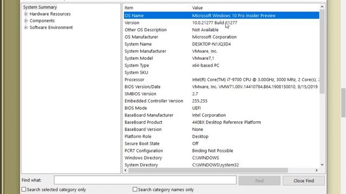The height and width of the screenshot is (194, 346).
Task: Click the Value column header
Action: [x=255, y=8]
